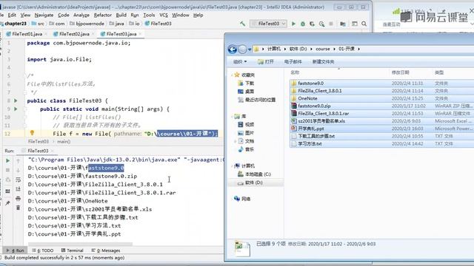
Task: Click the Stop square icon in top toolbar
Action: pos(331,24)
